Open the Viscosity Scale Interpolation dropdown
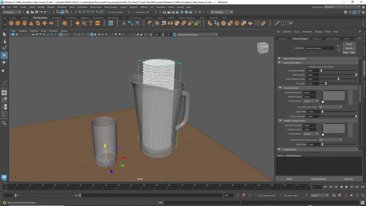 click(x=311, y=101)
